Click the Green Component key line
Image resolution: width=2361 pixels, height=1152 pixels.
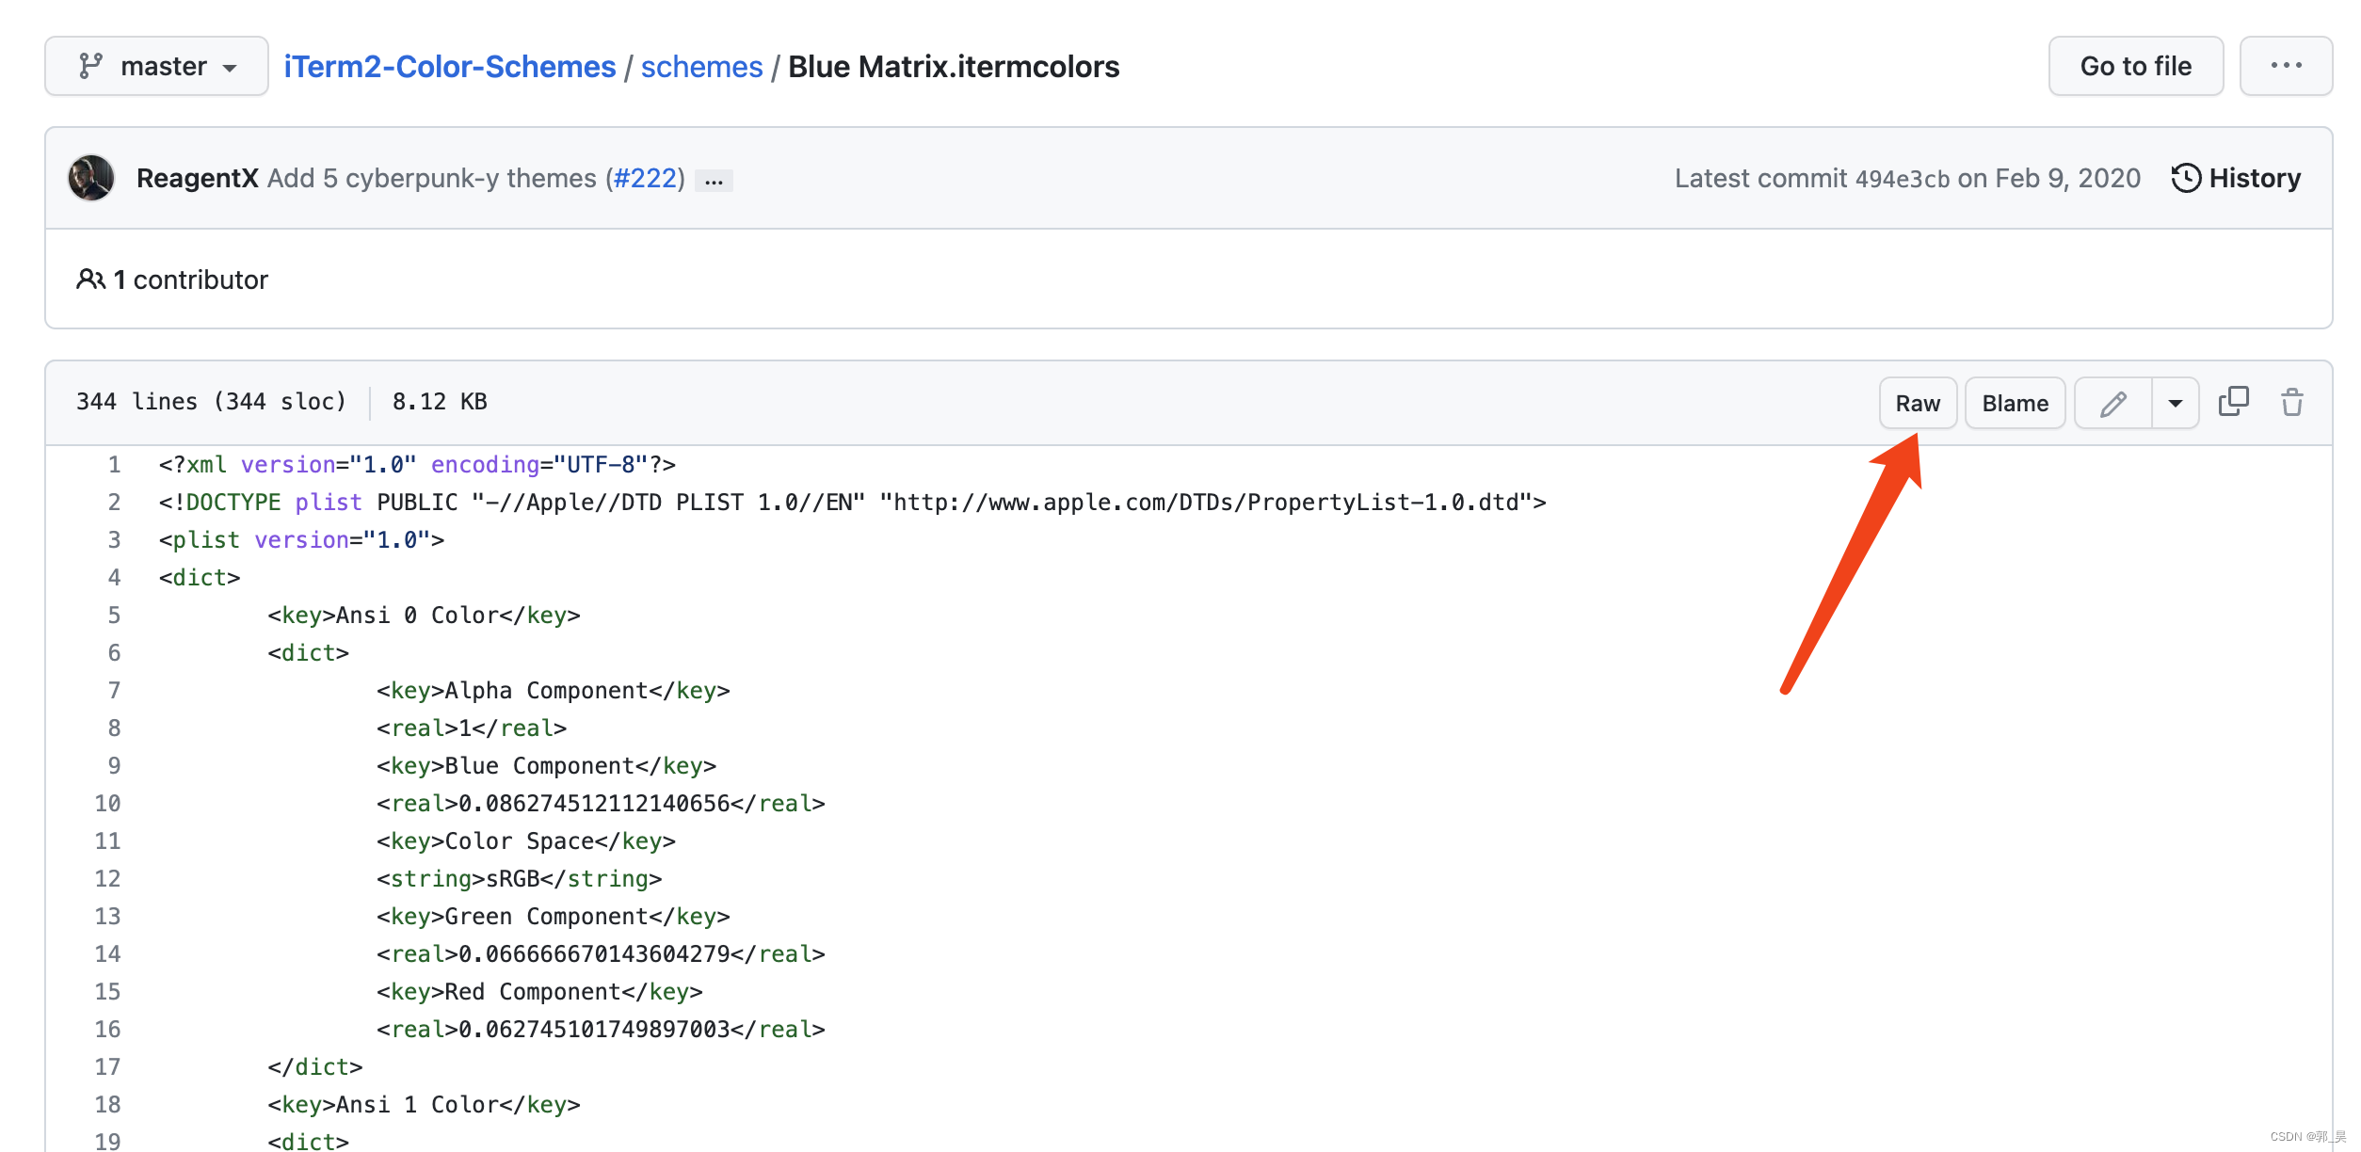pyautogui.click(x=554, y=916)
